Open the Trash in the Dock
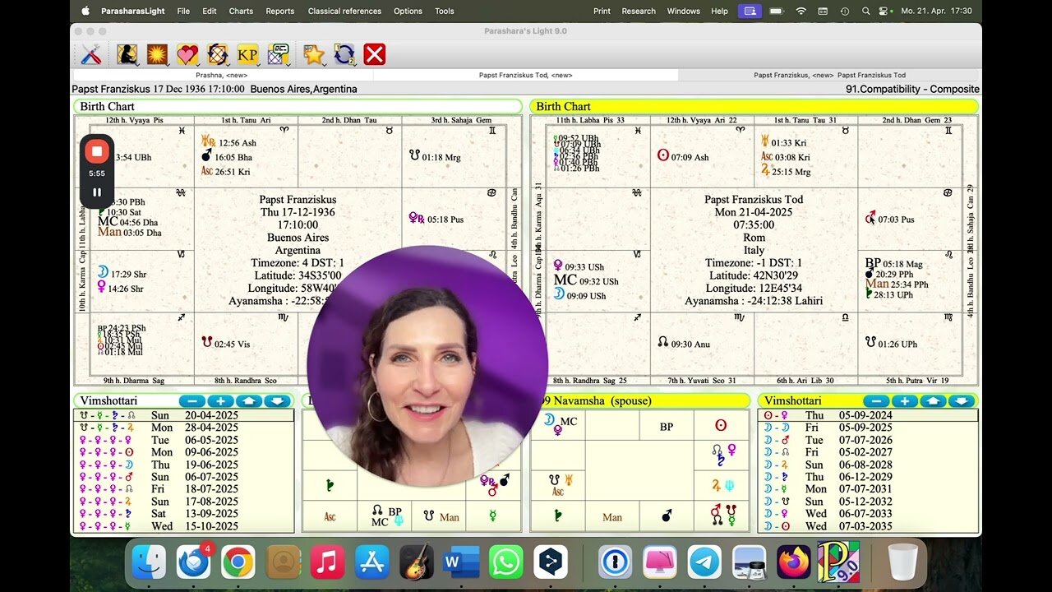The height and width of the screenshot is (592, 1052). [902, 562]
